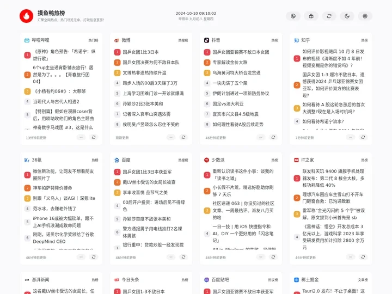Open more options on 少数派 card
This screenshot has height=294, width=392.
[261, 257]
